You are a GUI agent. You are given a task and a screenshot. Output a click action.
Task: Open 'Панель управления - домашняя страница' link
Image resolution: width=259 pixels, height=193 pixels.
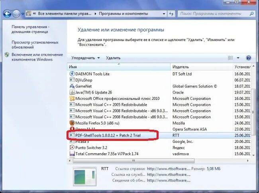coord(30,29)
